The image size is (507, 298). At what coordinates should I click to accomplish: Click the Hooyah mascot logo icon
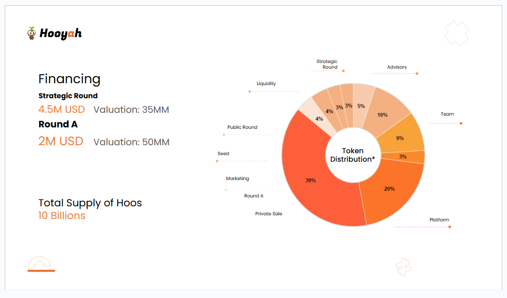(x=32, y=33)
